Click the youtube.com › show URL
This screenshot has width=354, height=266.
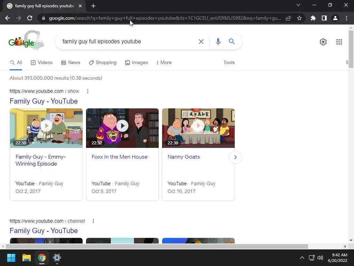point(45,91)
